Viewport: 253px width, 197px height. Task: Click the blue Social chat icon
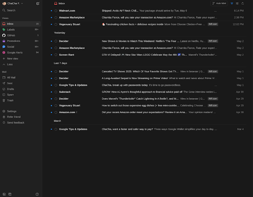click(4, 47)
